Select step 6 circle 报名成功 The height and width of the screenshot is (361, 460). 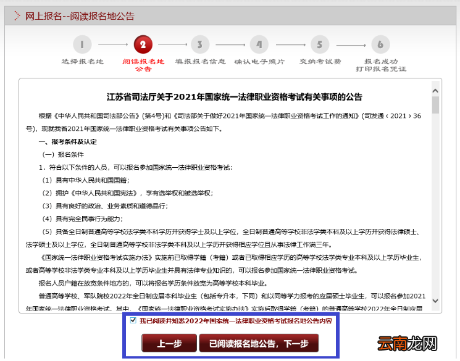pyautogui.click(x=380, y=44)
